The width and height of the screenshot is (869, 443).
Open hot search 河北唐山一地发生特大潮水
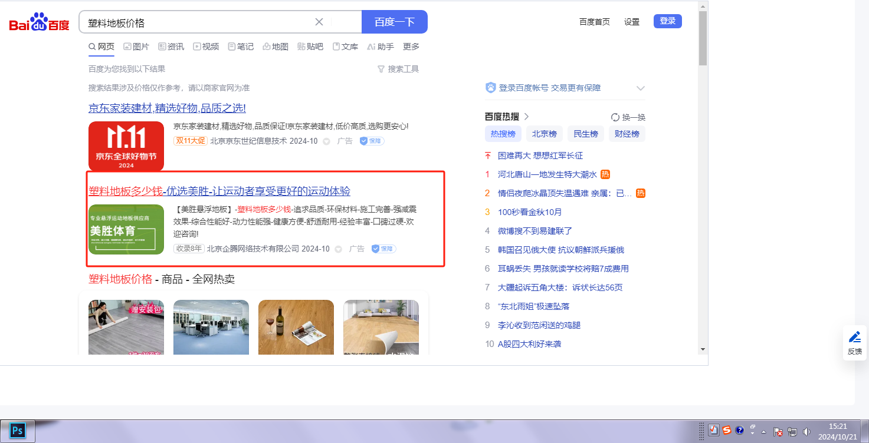pos(547,174)
